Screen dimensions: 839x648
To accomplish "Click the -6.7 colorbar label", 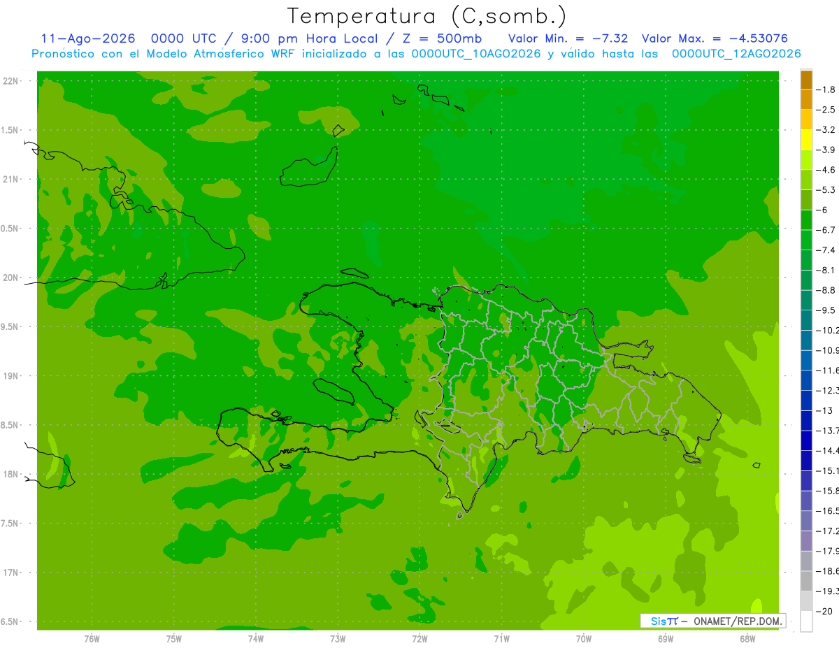I will [x=826, y=229].
